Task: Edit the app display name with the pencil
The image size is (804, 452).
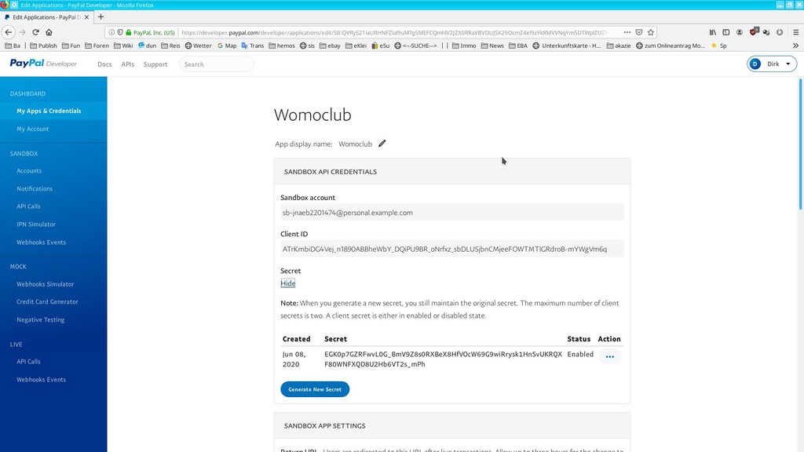Action: pos(382,144)
